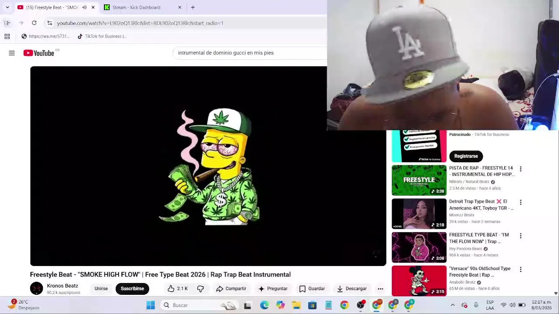
Task: Open a new browser tab
Action: click(x=193, y=7)
